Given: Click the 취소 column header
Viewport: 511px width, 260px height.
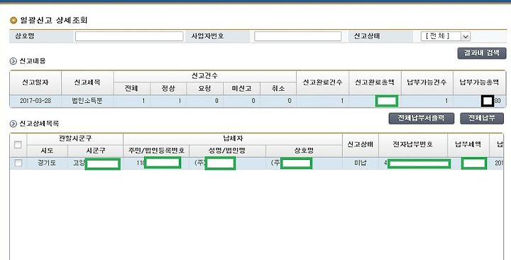Looking at the screenshot, I should (x=278, y=89).
